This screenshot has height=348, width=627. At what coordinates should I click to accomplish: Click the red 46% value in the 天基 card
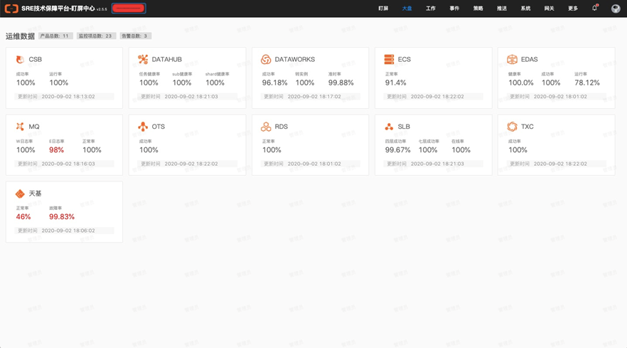(23, 216)
